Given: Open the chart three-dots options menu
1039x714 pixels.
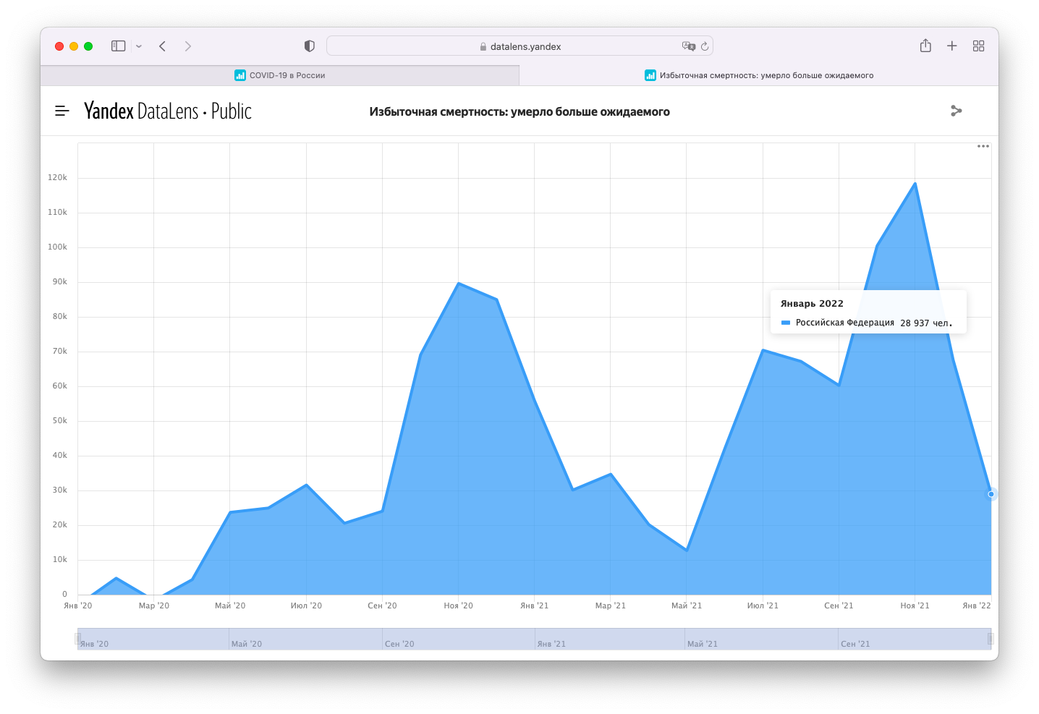Looking at the screenshot, I should coord(983,146).
